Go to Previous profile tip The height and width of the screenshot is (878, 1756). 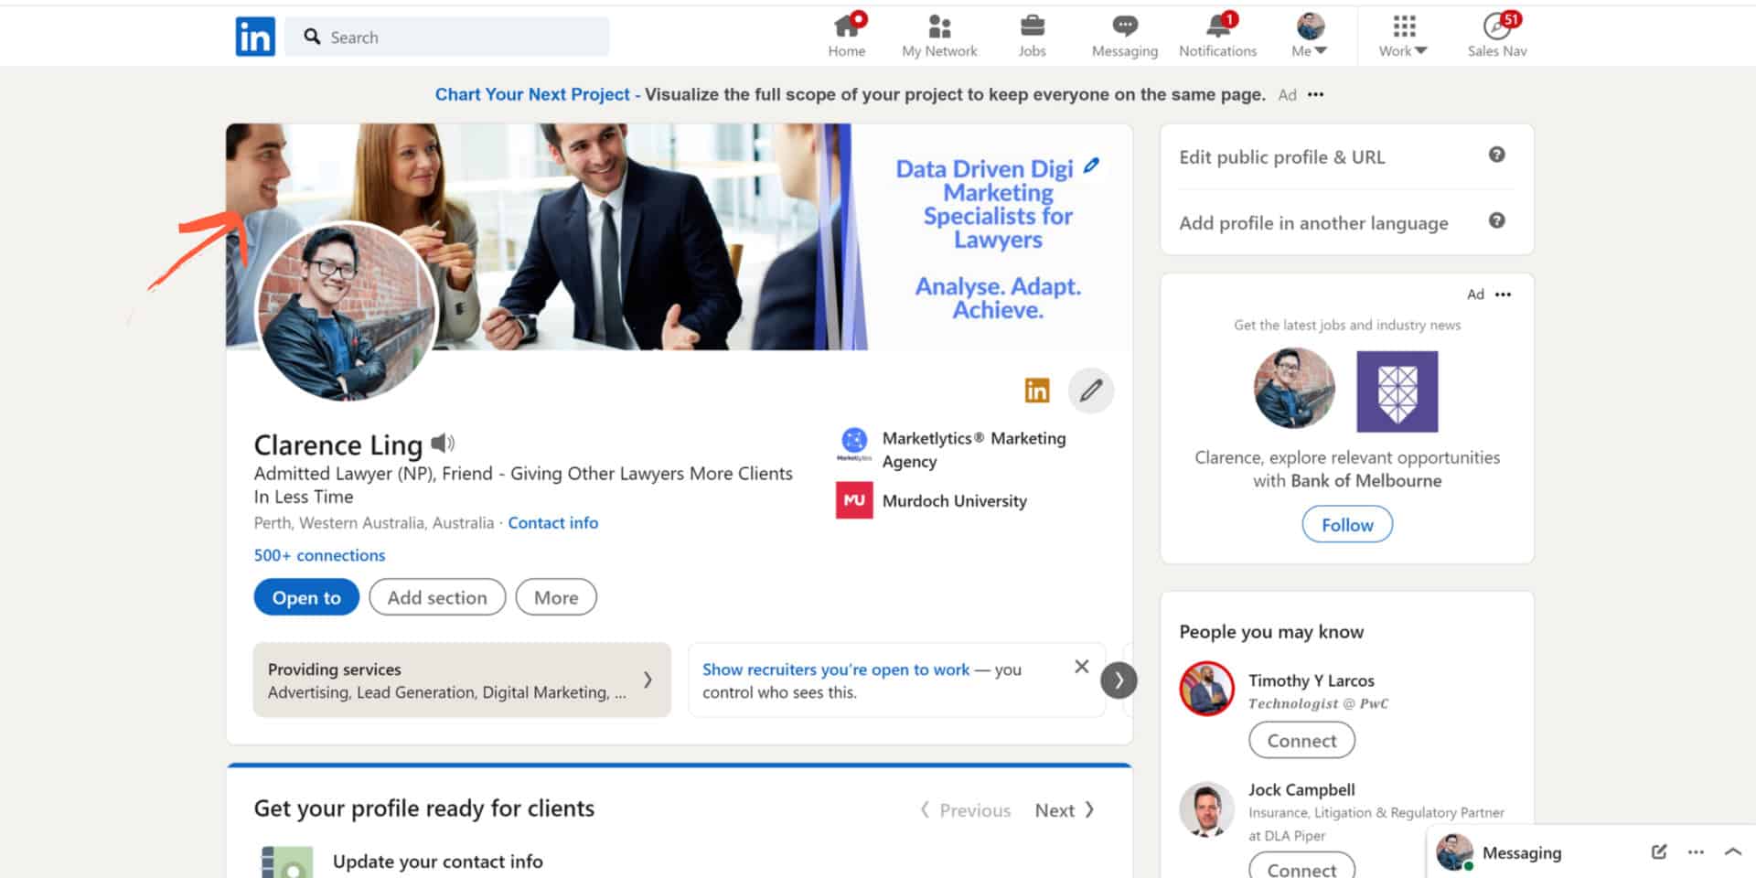coord(965,810)
